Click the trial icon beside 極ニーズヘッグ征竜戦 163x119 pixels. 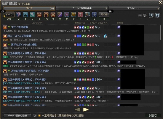coord(5,36)
